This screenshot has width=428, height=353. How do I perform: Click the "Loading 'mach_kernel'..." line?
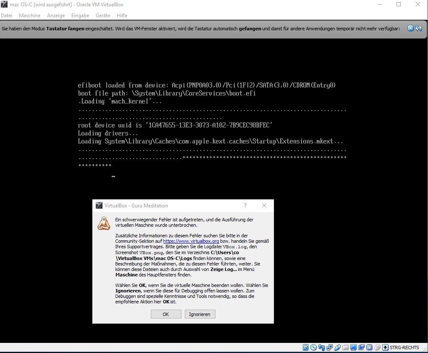(120, 101)
